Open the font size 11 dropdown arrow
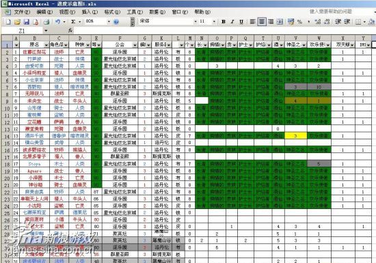Screen dimensions: 376x263 [x=214, y=22]
